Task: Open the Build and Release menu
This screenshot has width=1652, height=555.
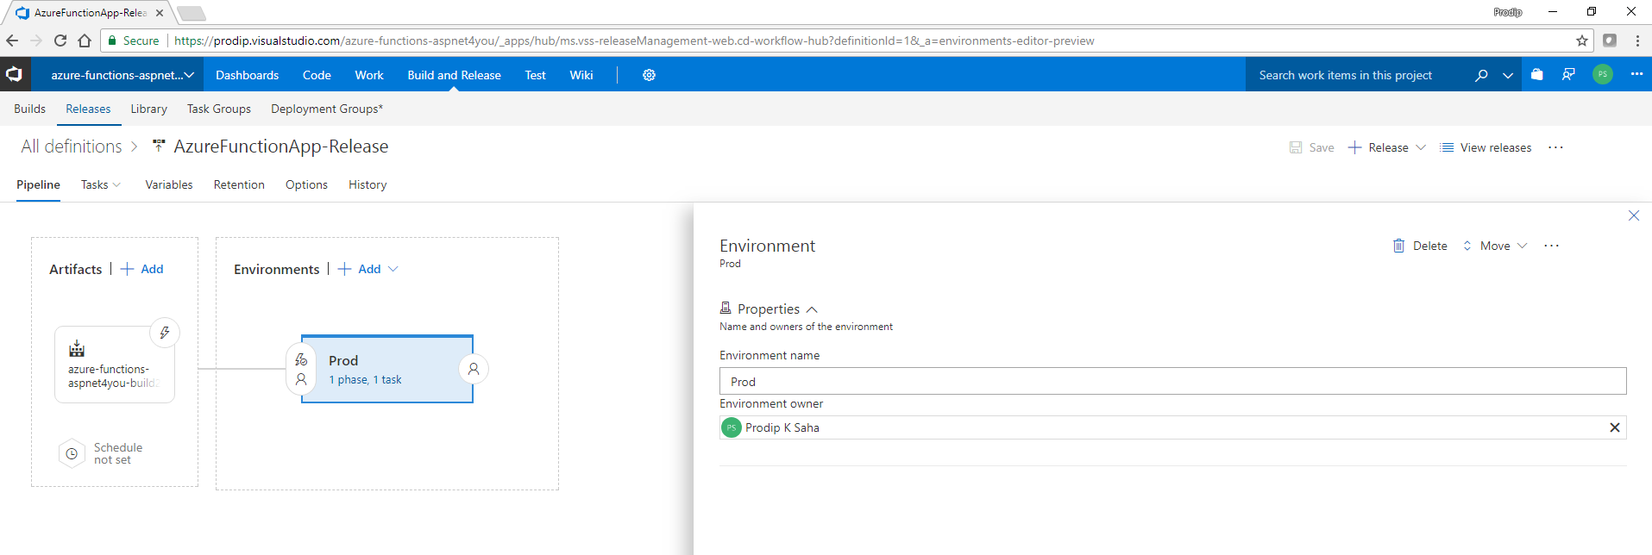Action: pos(455,75)
